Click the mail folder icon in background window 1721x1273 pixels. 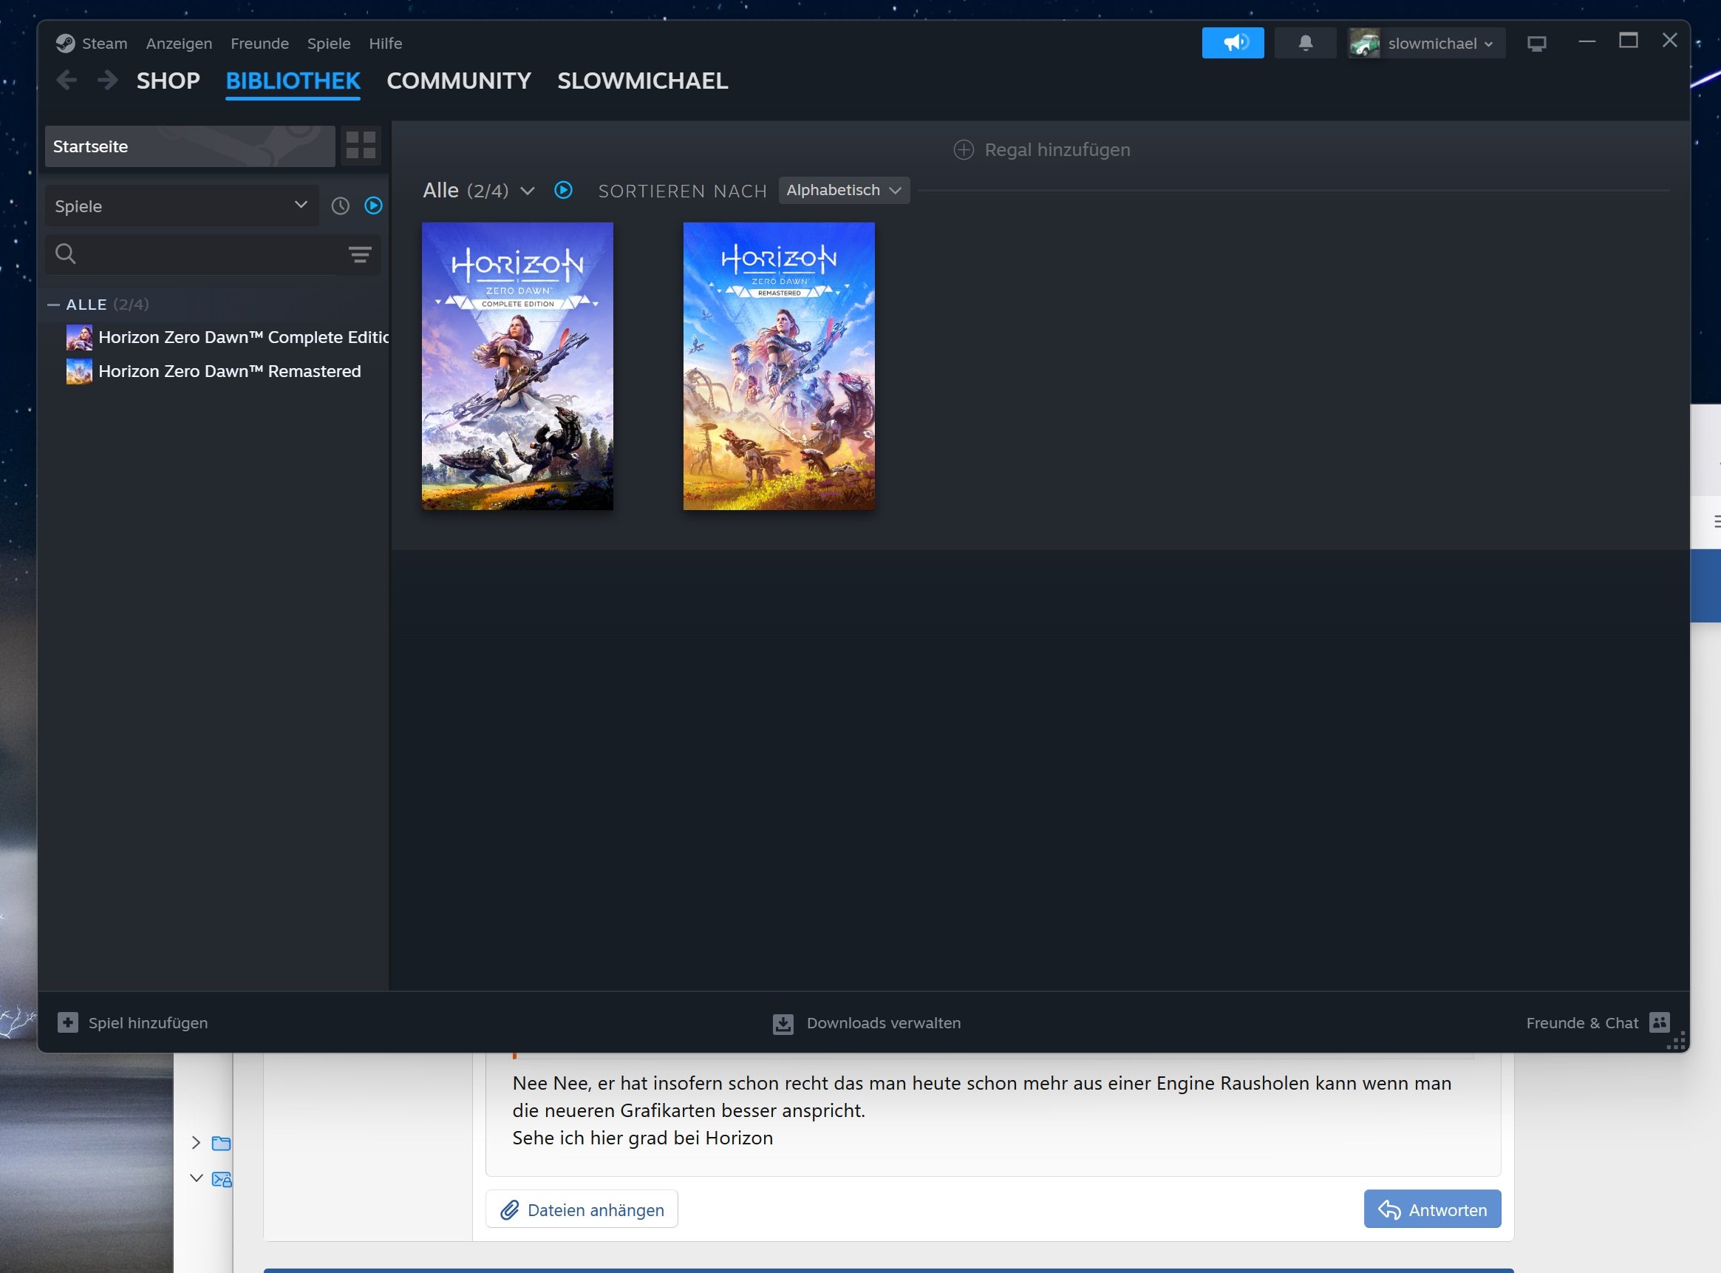pyautogui.click(x=222, y=1179)
